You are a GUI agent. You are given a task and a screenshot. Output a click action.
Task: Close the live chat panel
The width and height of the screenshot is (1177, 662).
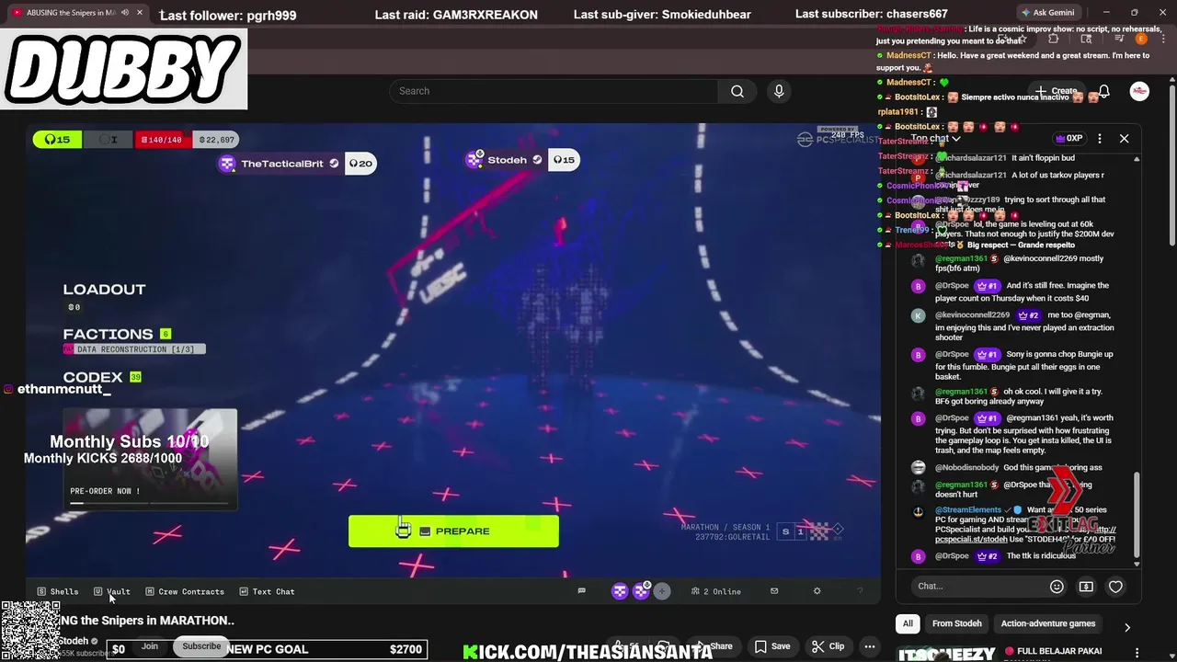click(x=1124, y=138)
